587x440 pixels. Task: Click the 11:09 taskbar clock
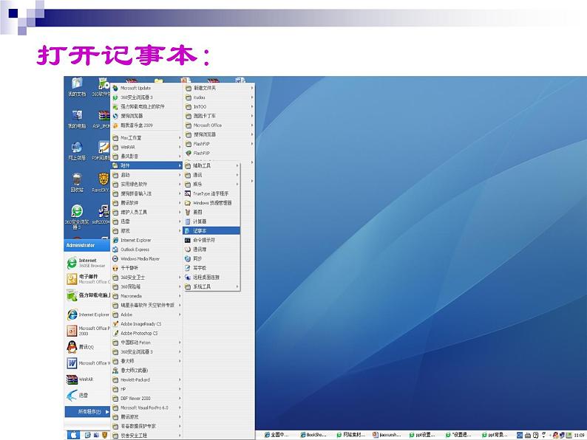pos(579,435)
